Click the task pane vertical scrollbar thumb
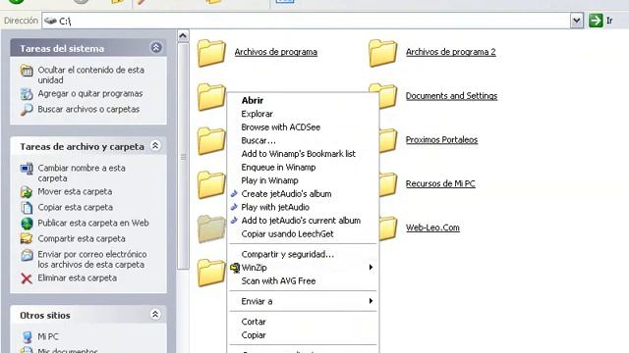629x353 pixels. tap(183, 157)
